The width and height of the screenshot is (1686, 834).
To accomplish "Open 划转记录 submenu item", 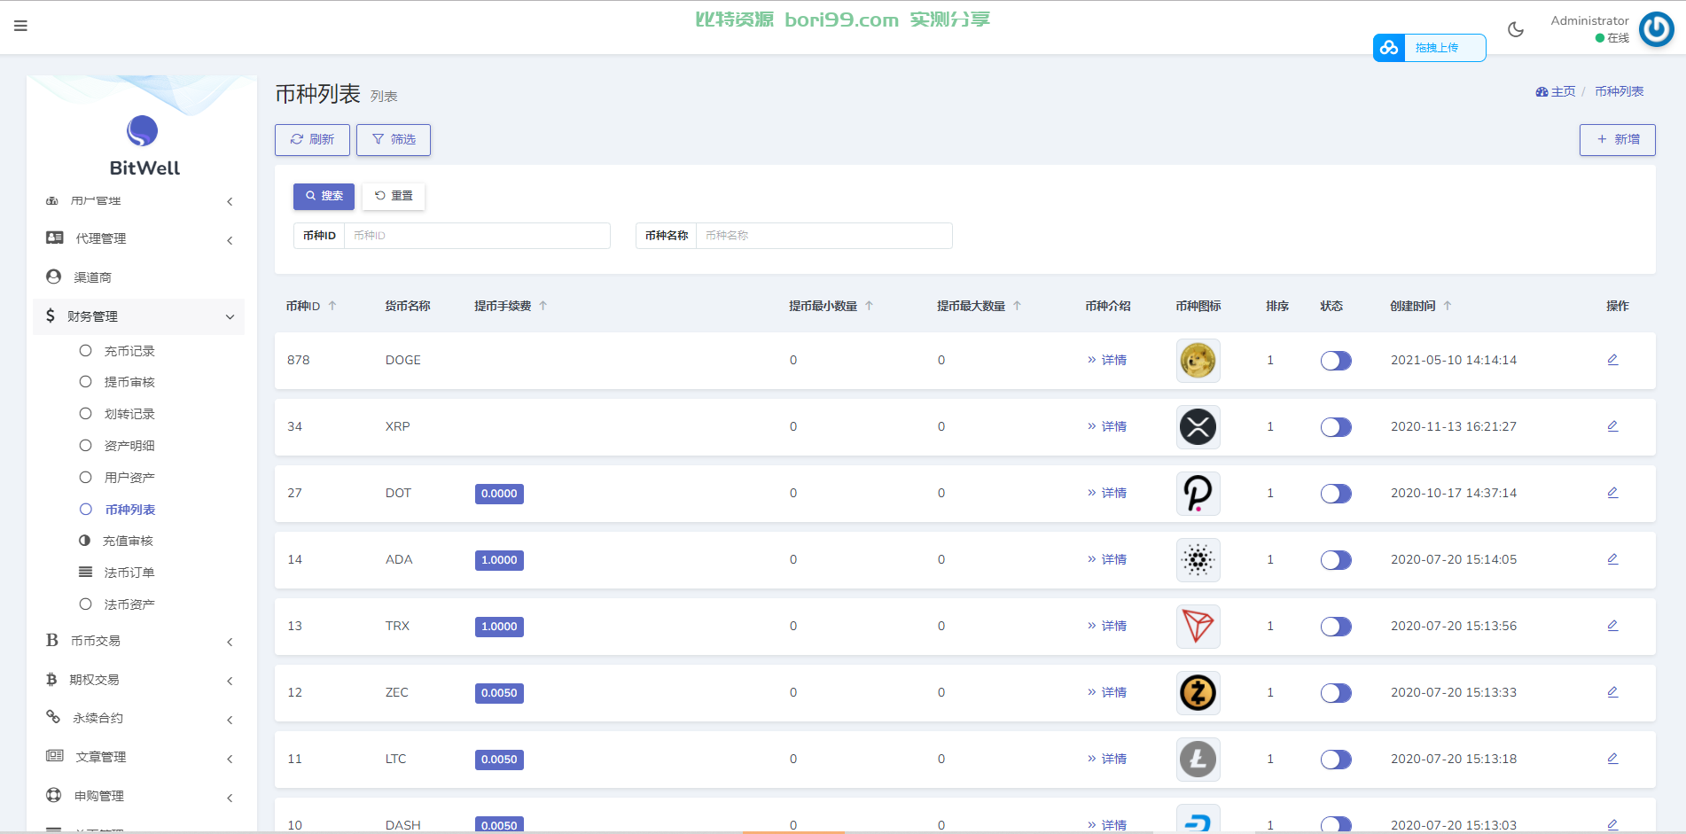I will 129,414.
